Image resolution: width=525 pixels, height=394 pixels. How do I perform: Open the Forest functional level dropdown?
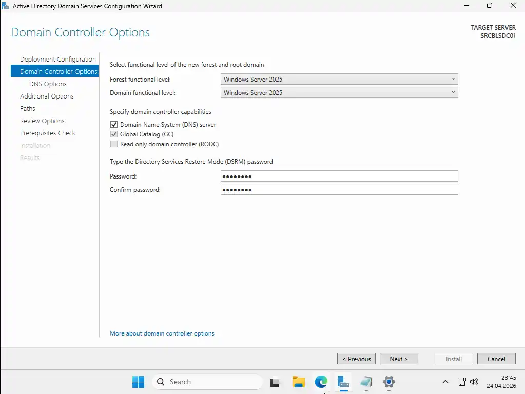(339, 80)
